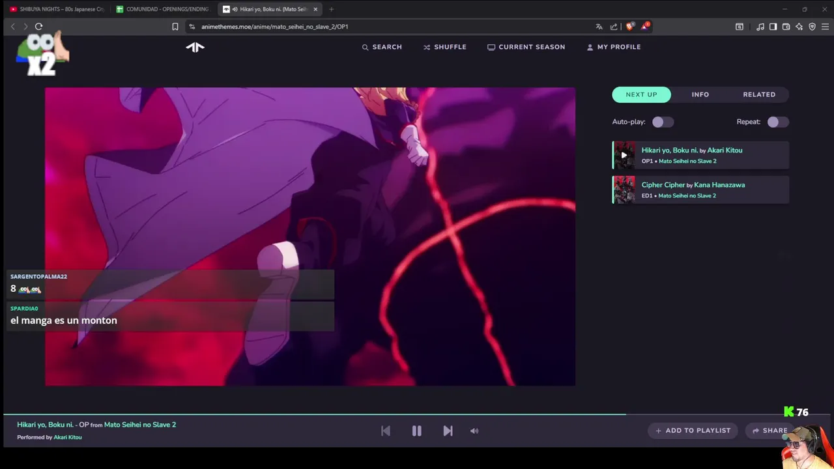Bookmark this page
This screenshot has height=469, width=834.
[175, 27]
